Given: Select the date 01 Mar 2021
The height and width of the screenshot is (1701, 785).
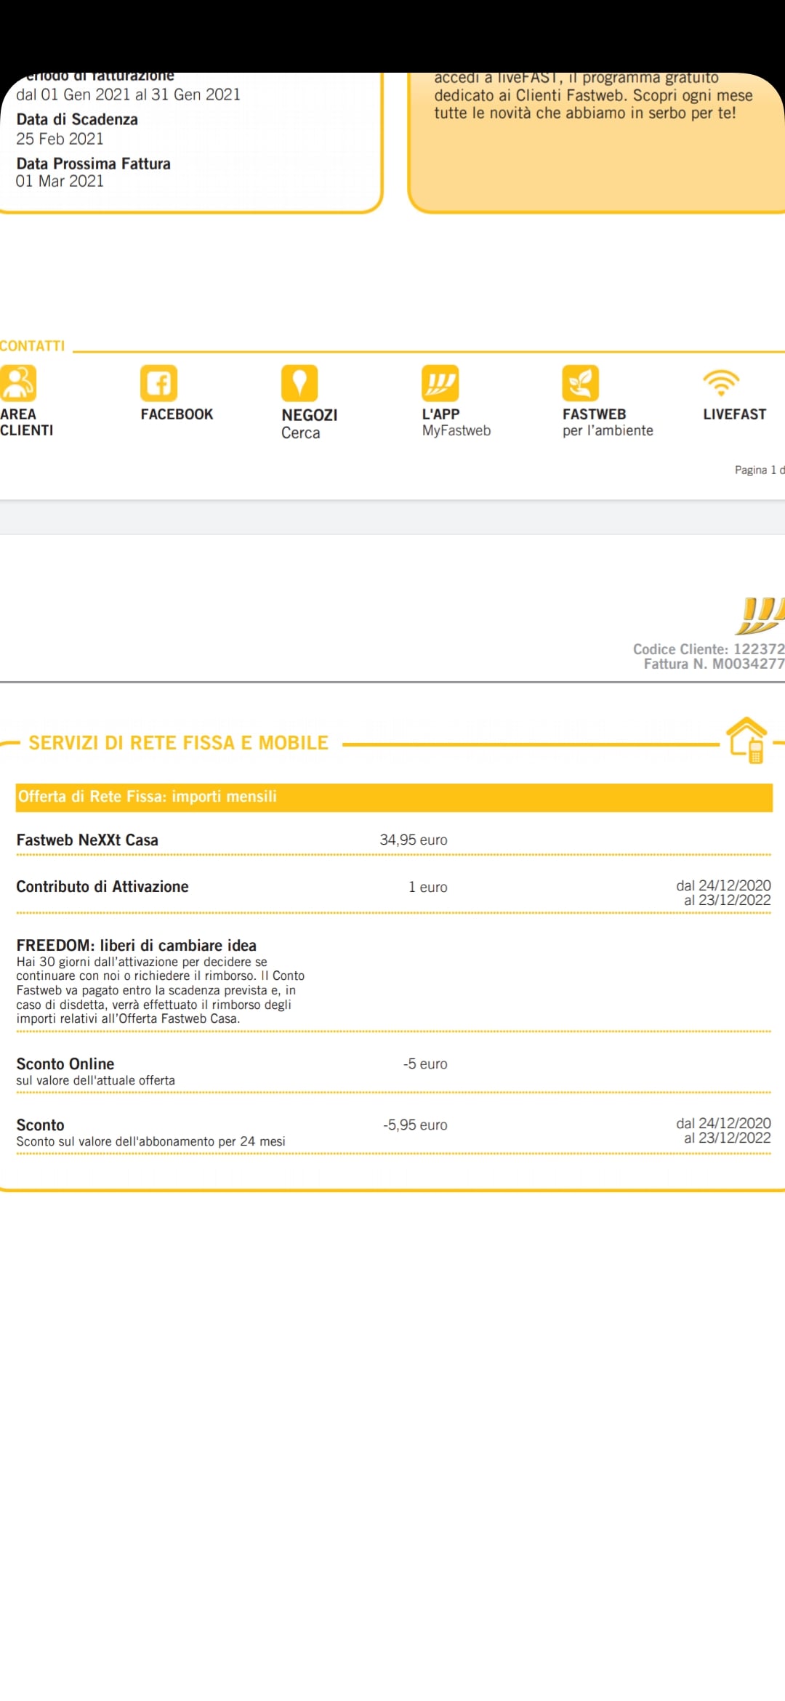Looking at the screenshot, I should point(60,181).
